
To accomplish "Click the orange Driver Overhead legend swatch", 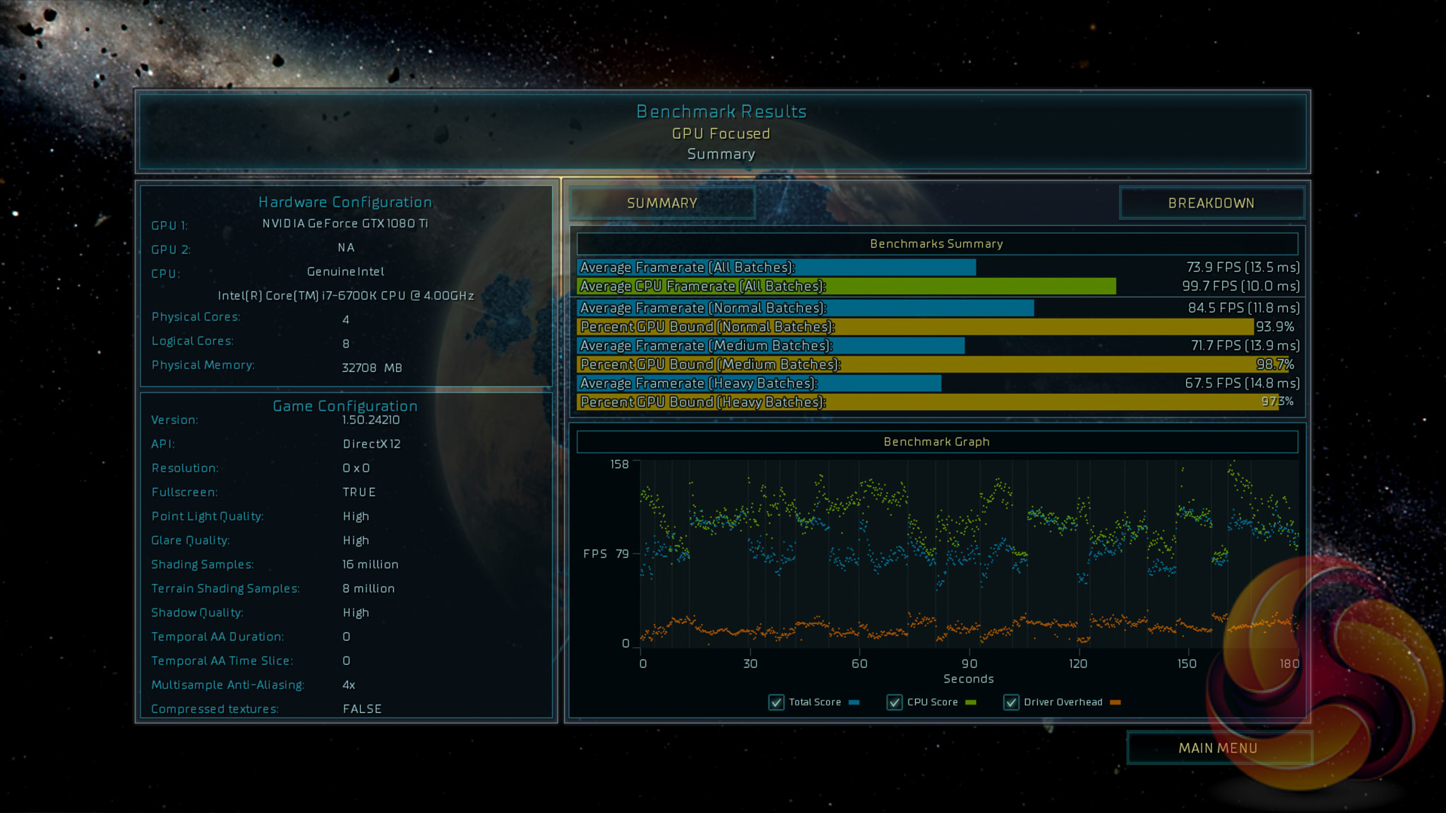I will pos(1116,702).
